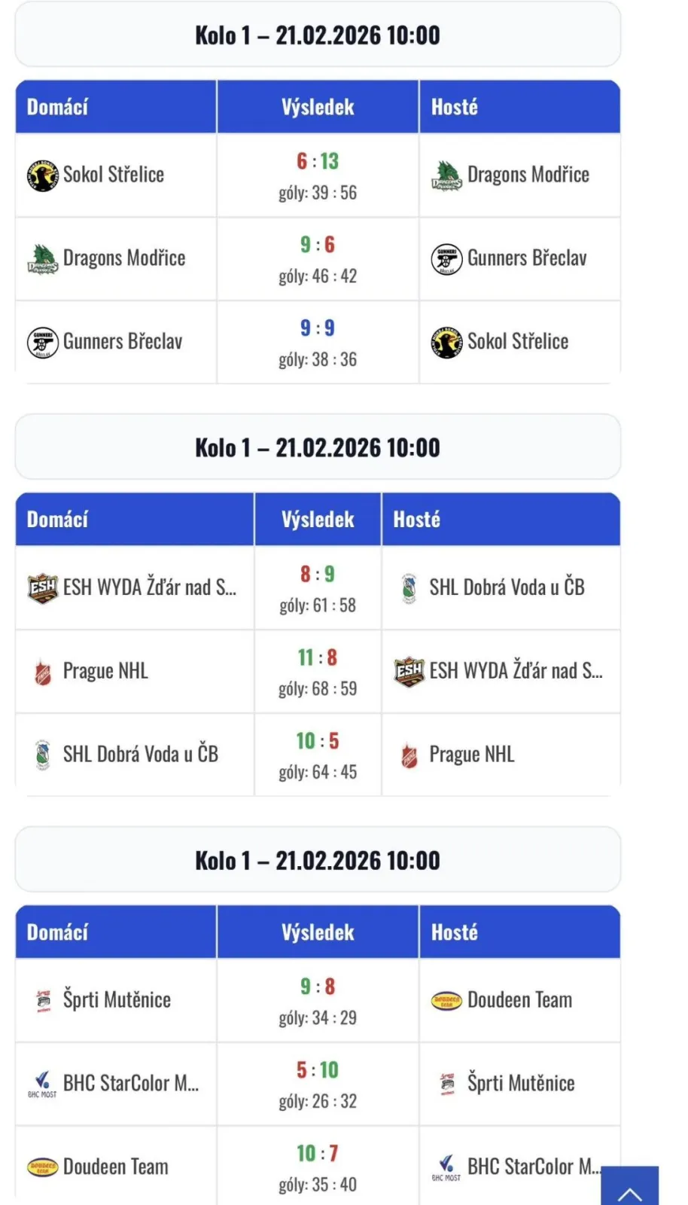Click the guest-side Gunners Břeclav logo
The height and width of the screenshot is (1205, 688).
click(446, 259)
